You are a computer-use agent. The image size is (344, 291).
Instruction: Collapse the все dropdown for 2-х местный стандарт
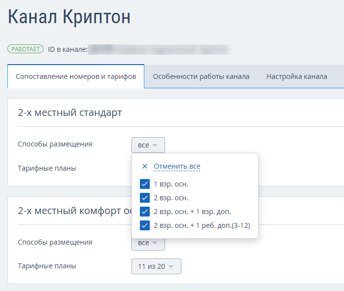(148, 145)
